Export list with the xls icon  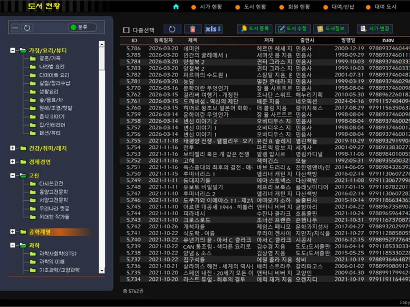coord(214,29)
